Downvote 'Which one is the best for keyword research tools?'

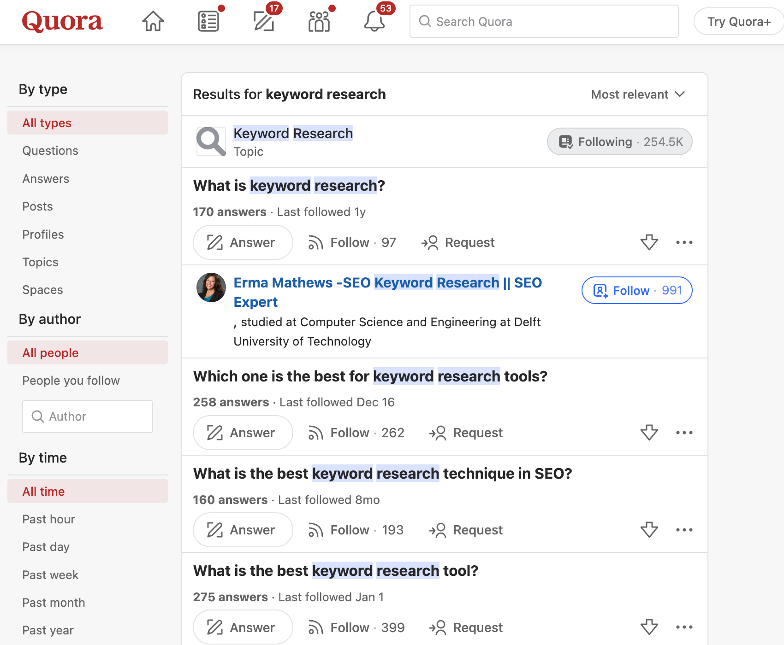649,433
